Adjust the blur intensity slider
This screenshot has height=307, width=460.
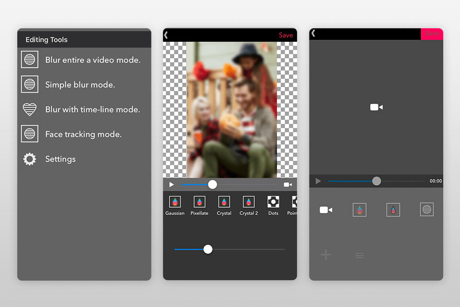[207, 249]
